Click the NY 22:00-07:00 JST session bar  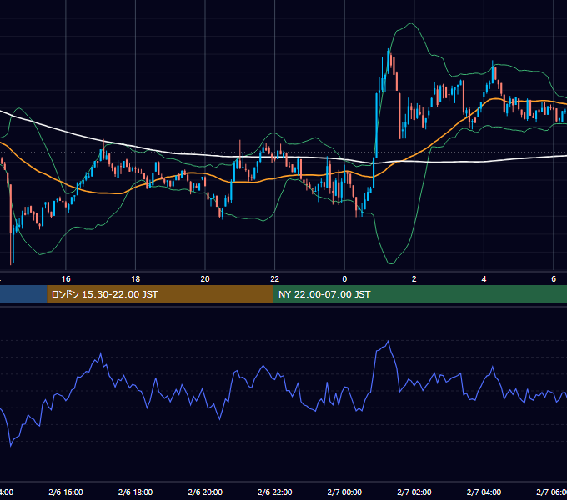coord(419,294)
